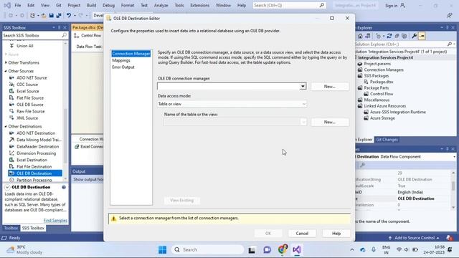459x258 pixels.
Task: Select ADO NET Destination item
Action: [35, 133]
